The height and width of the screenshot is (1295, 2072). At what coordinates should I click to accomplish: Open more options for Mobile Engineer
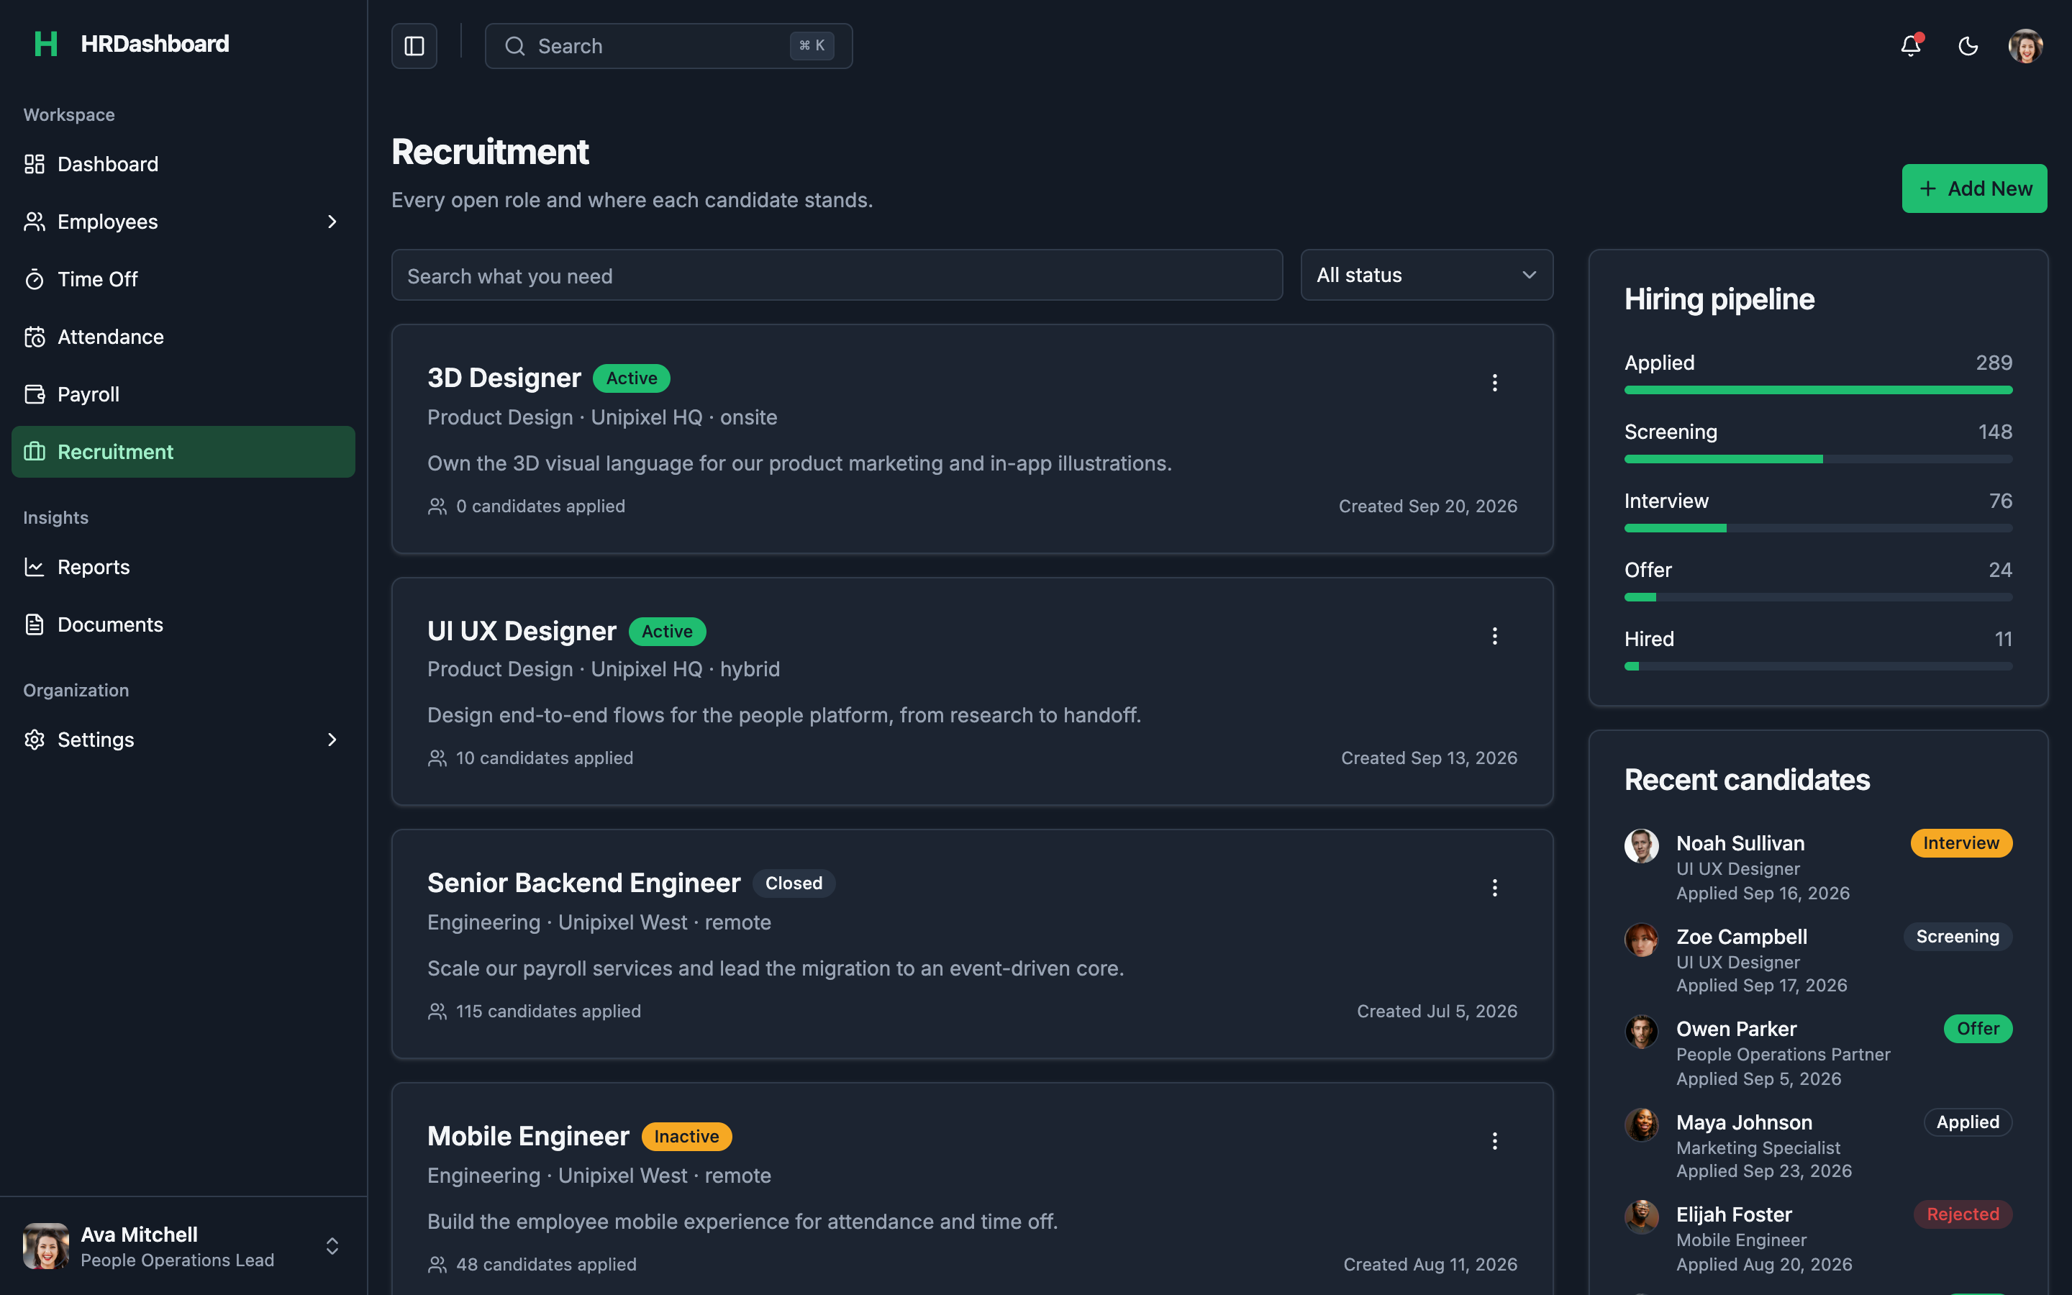[1495, 1141]
